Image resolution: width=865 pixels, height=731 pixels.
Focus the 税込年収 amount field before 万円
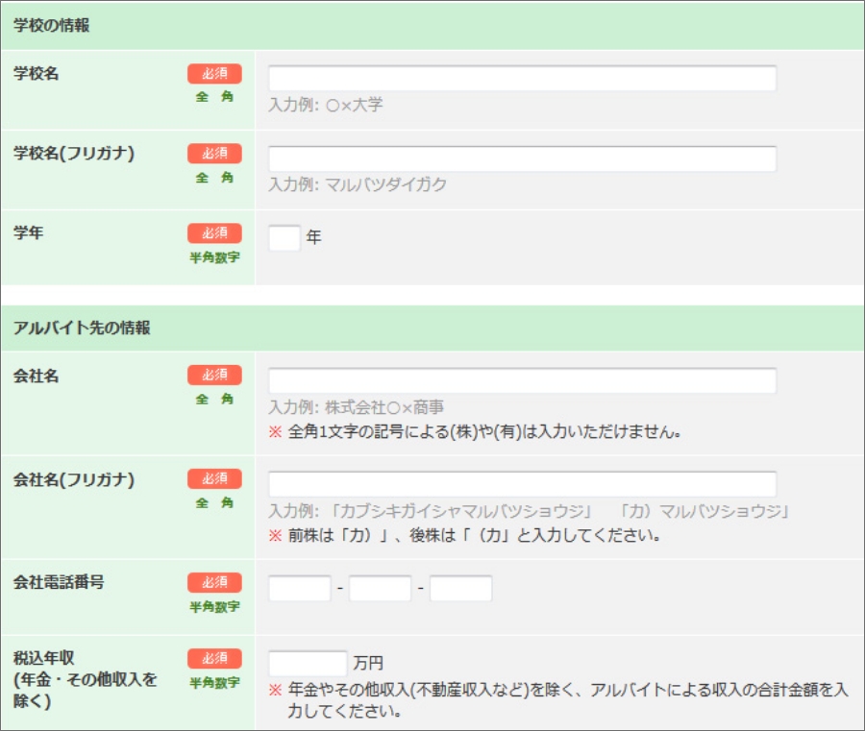[308, 663]
